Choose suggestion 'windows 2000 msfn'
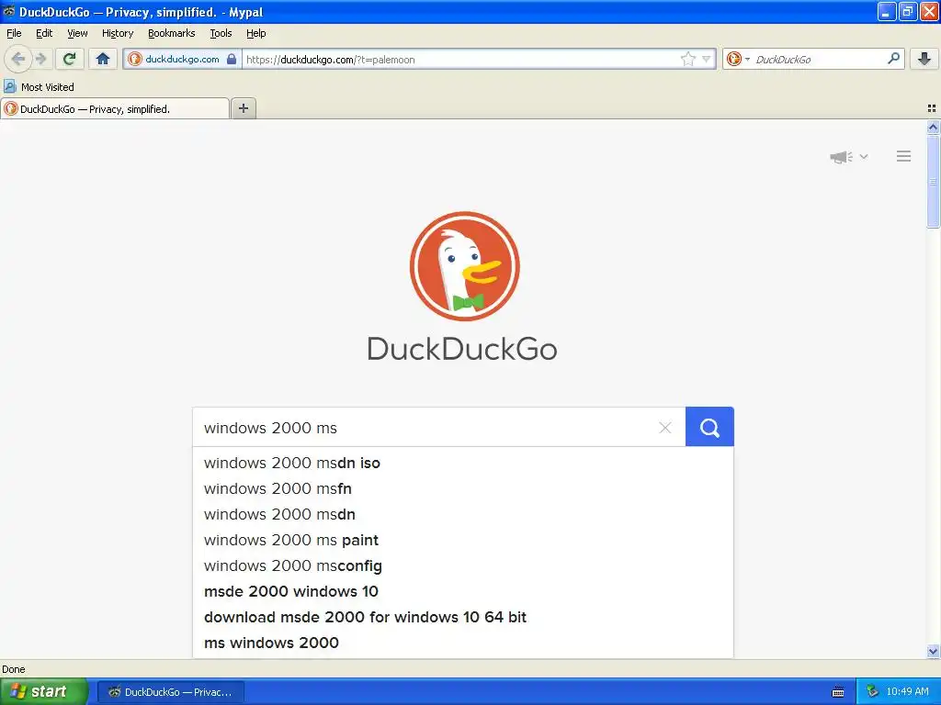 pos(463,488)
